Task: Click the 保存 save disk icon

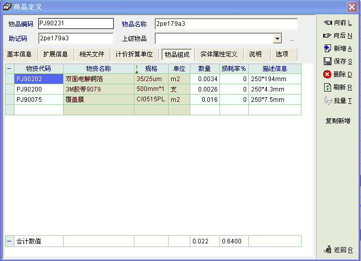Action: 327,62
